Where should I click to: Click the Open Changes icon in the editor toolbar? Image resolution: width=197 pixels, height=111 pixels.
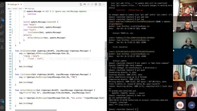pyautogui.click(x=81, y=4)
